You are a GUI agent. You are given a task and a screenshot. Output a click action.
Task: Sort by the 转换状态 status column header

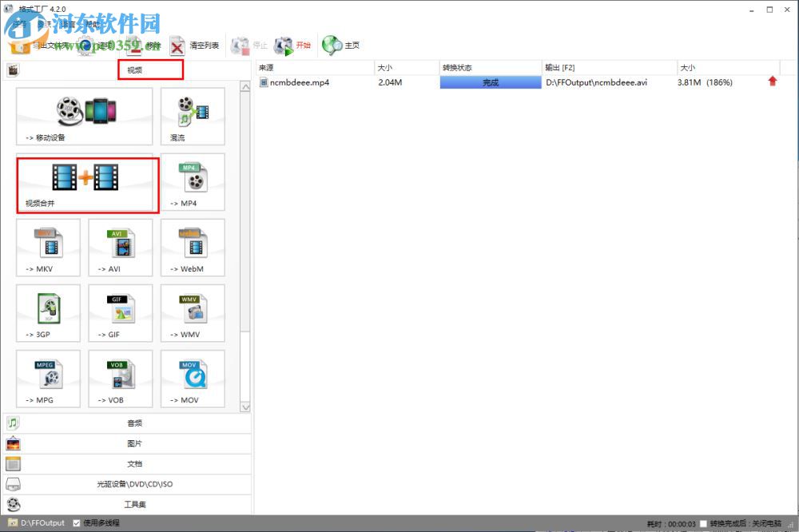[x=491, y=67]
